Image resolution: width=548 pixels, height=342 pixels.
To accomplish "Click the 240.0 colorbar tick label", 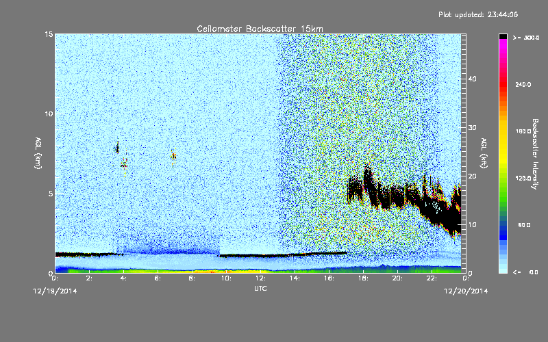I will click(x=523, y=84).
